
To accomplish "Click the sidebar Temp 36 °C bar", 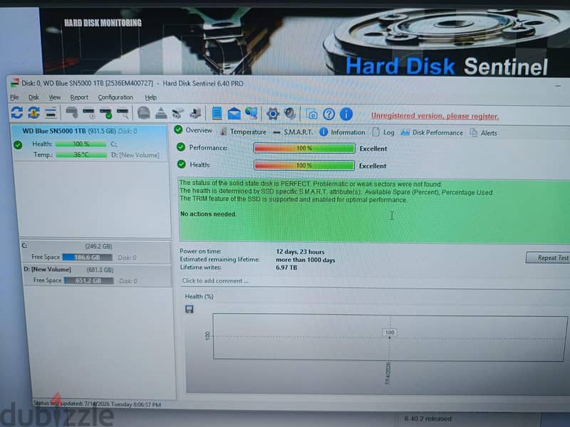I will [x=81, y=155].
